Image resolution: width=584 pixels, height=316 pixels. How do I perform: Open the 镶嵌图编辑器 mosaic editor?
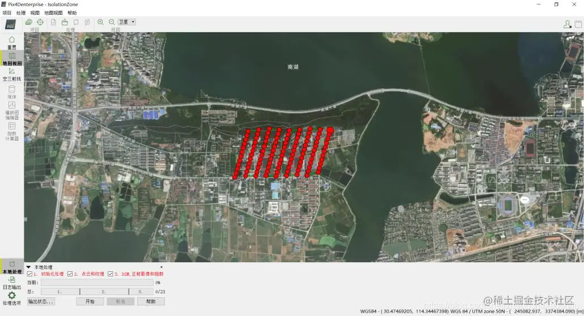click(12, 110)
